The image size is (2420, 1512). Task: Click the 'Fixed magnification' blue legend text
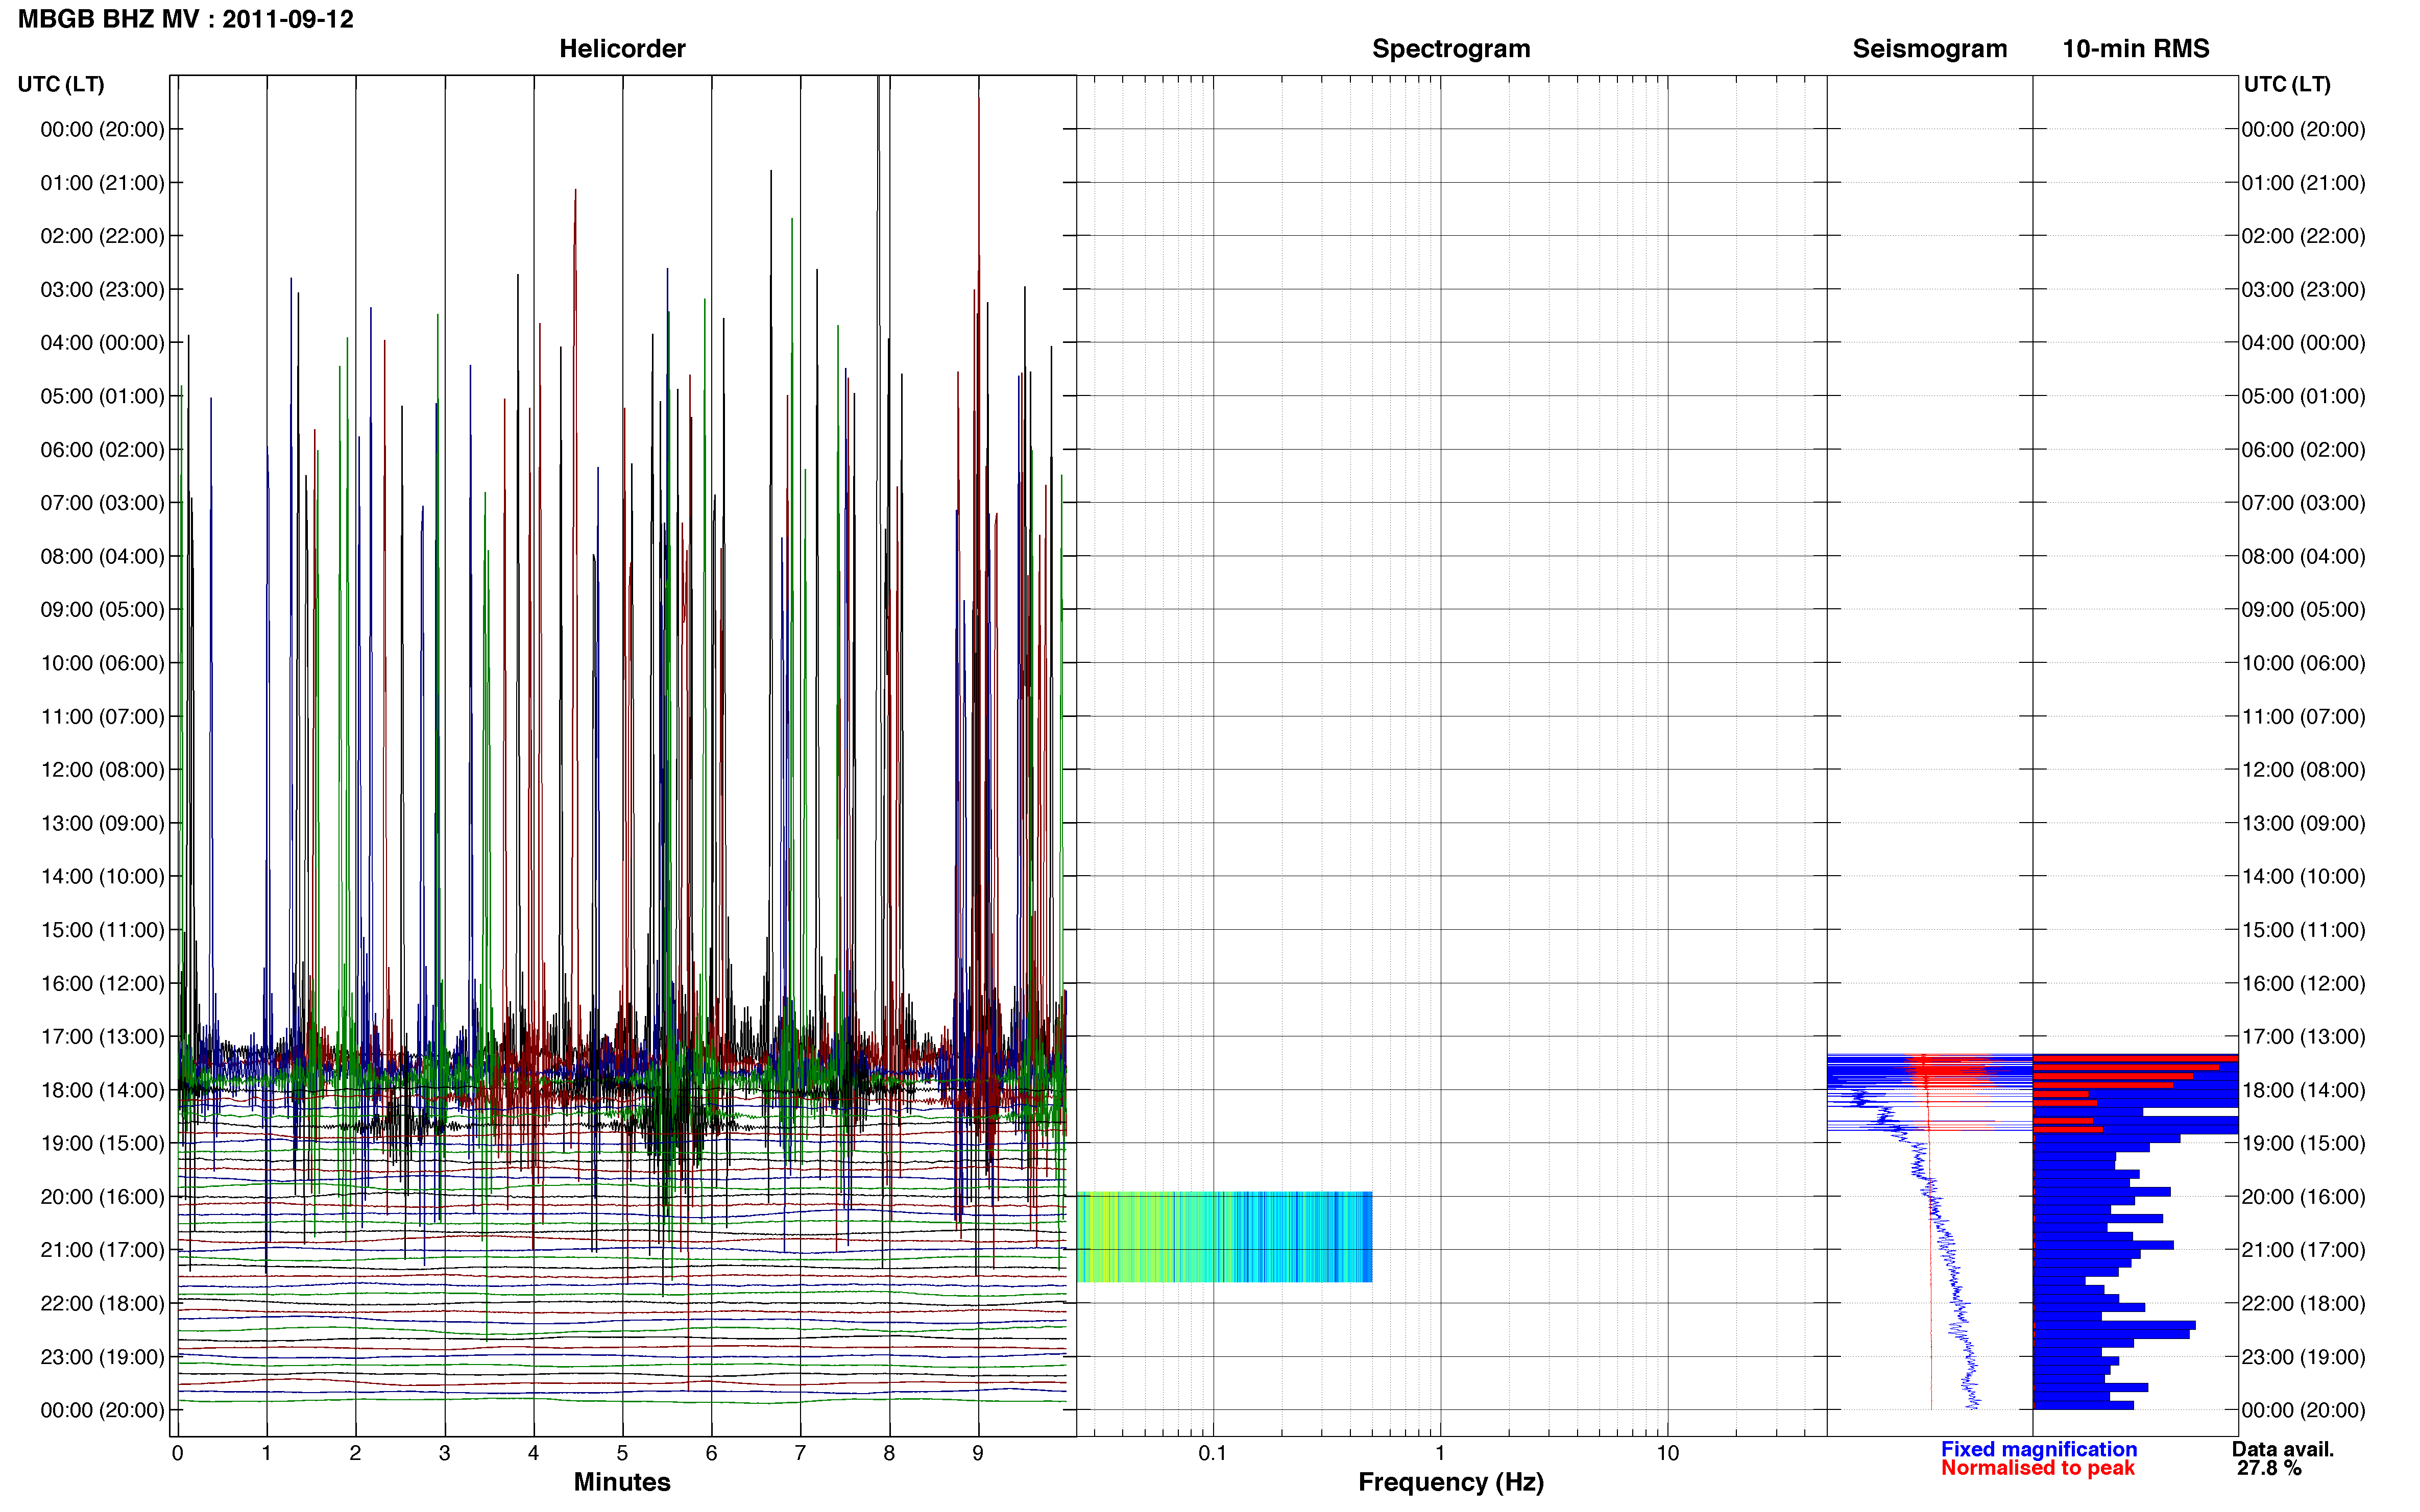coord(2039,1449)
